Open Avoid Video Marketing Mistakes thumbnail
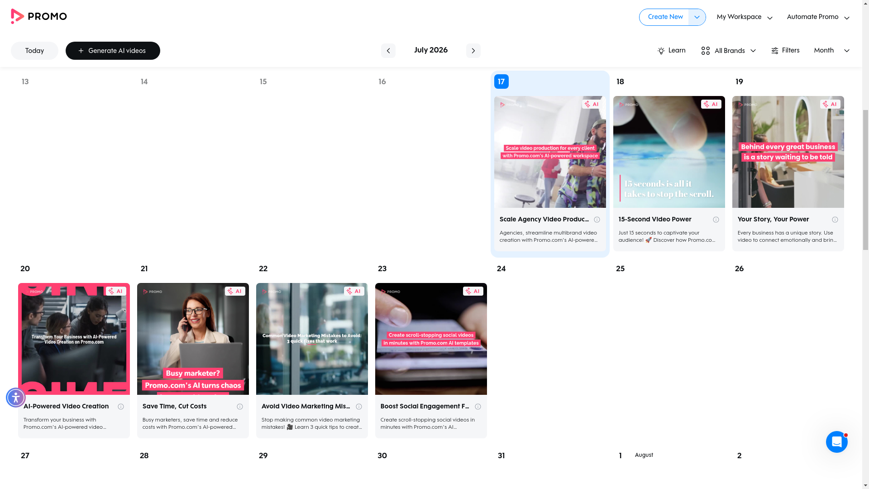Screen dimensions: 869x489 coord(312,339)
